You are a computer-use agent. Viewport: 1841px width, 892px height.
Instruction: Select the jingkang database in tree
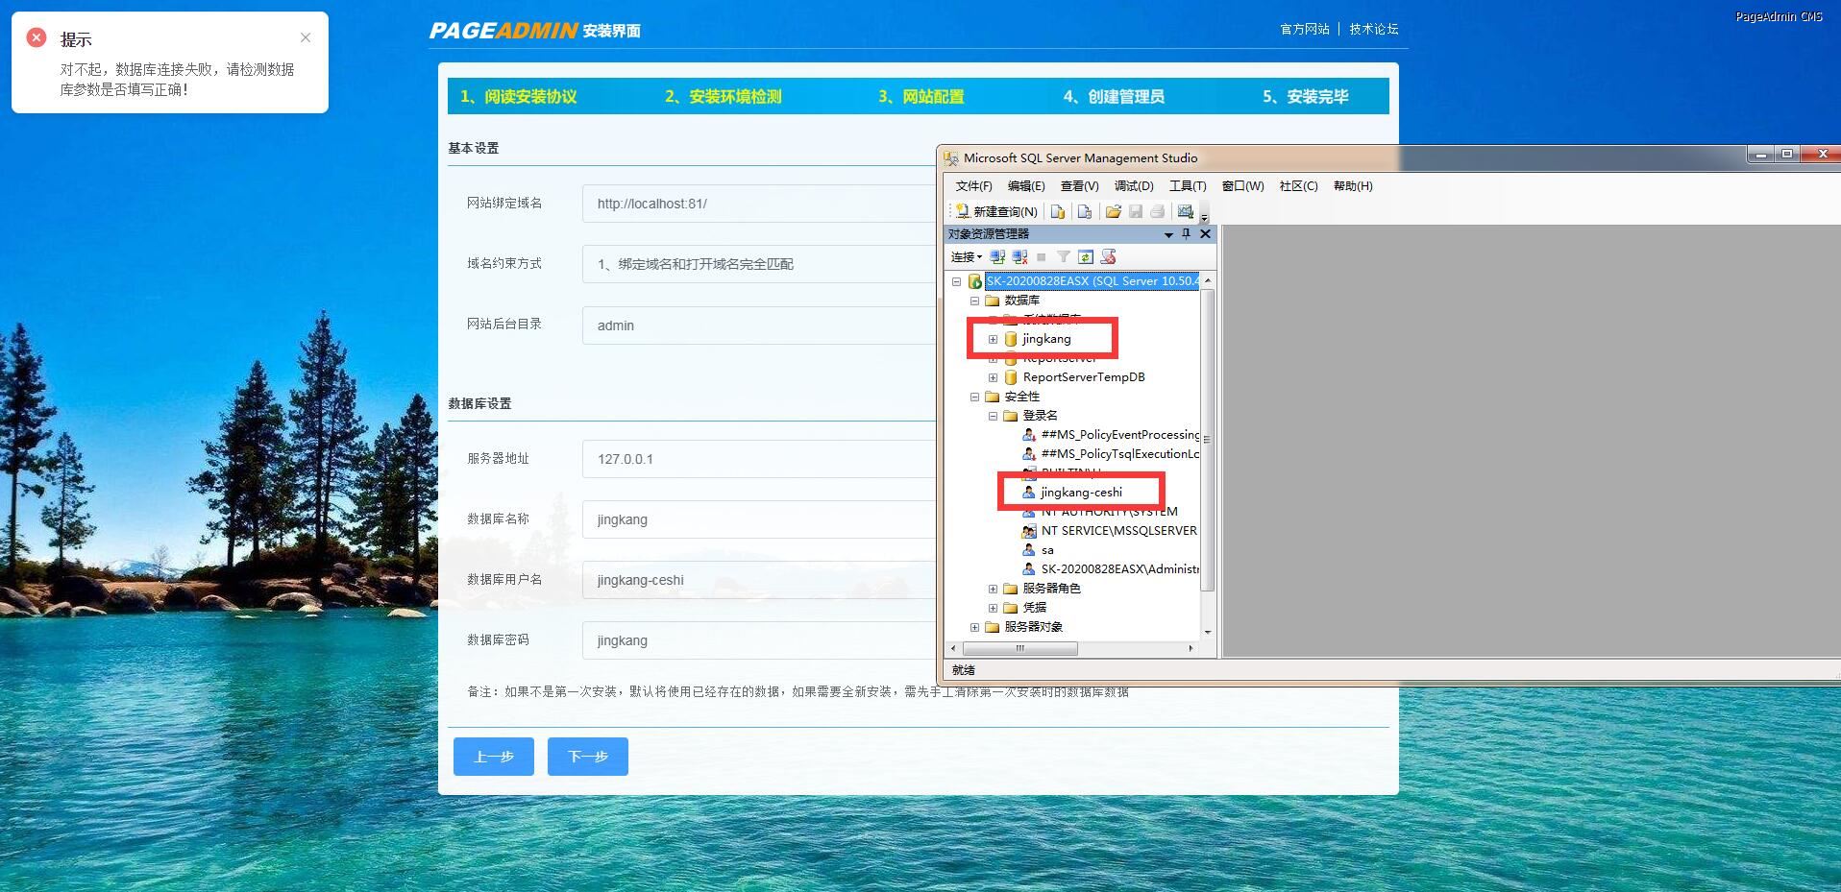1046,339
